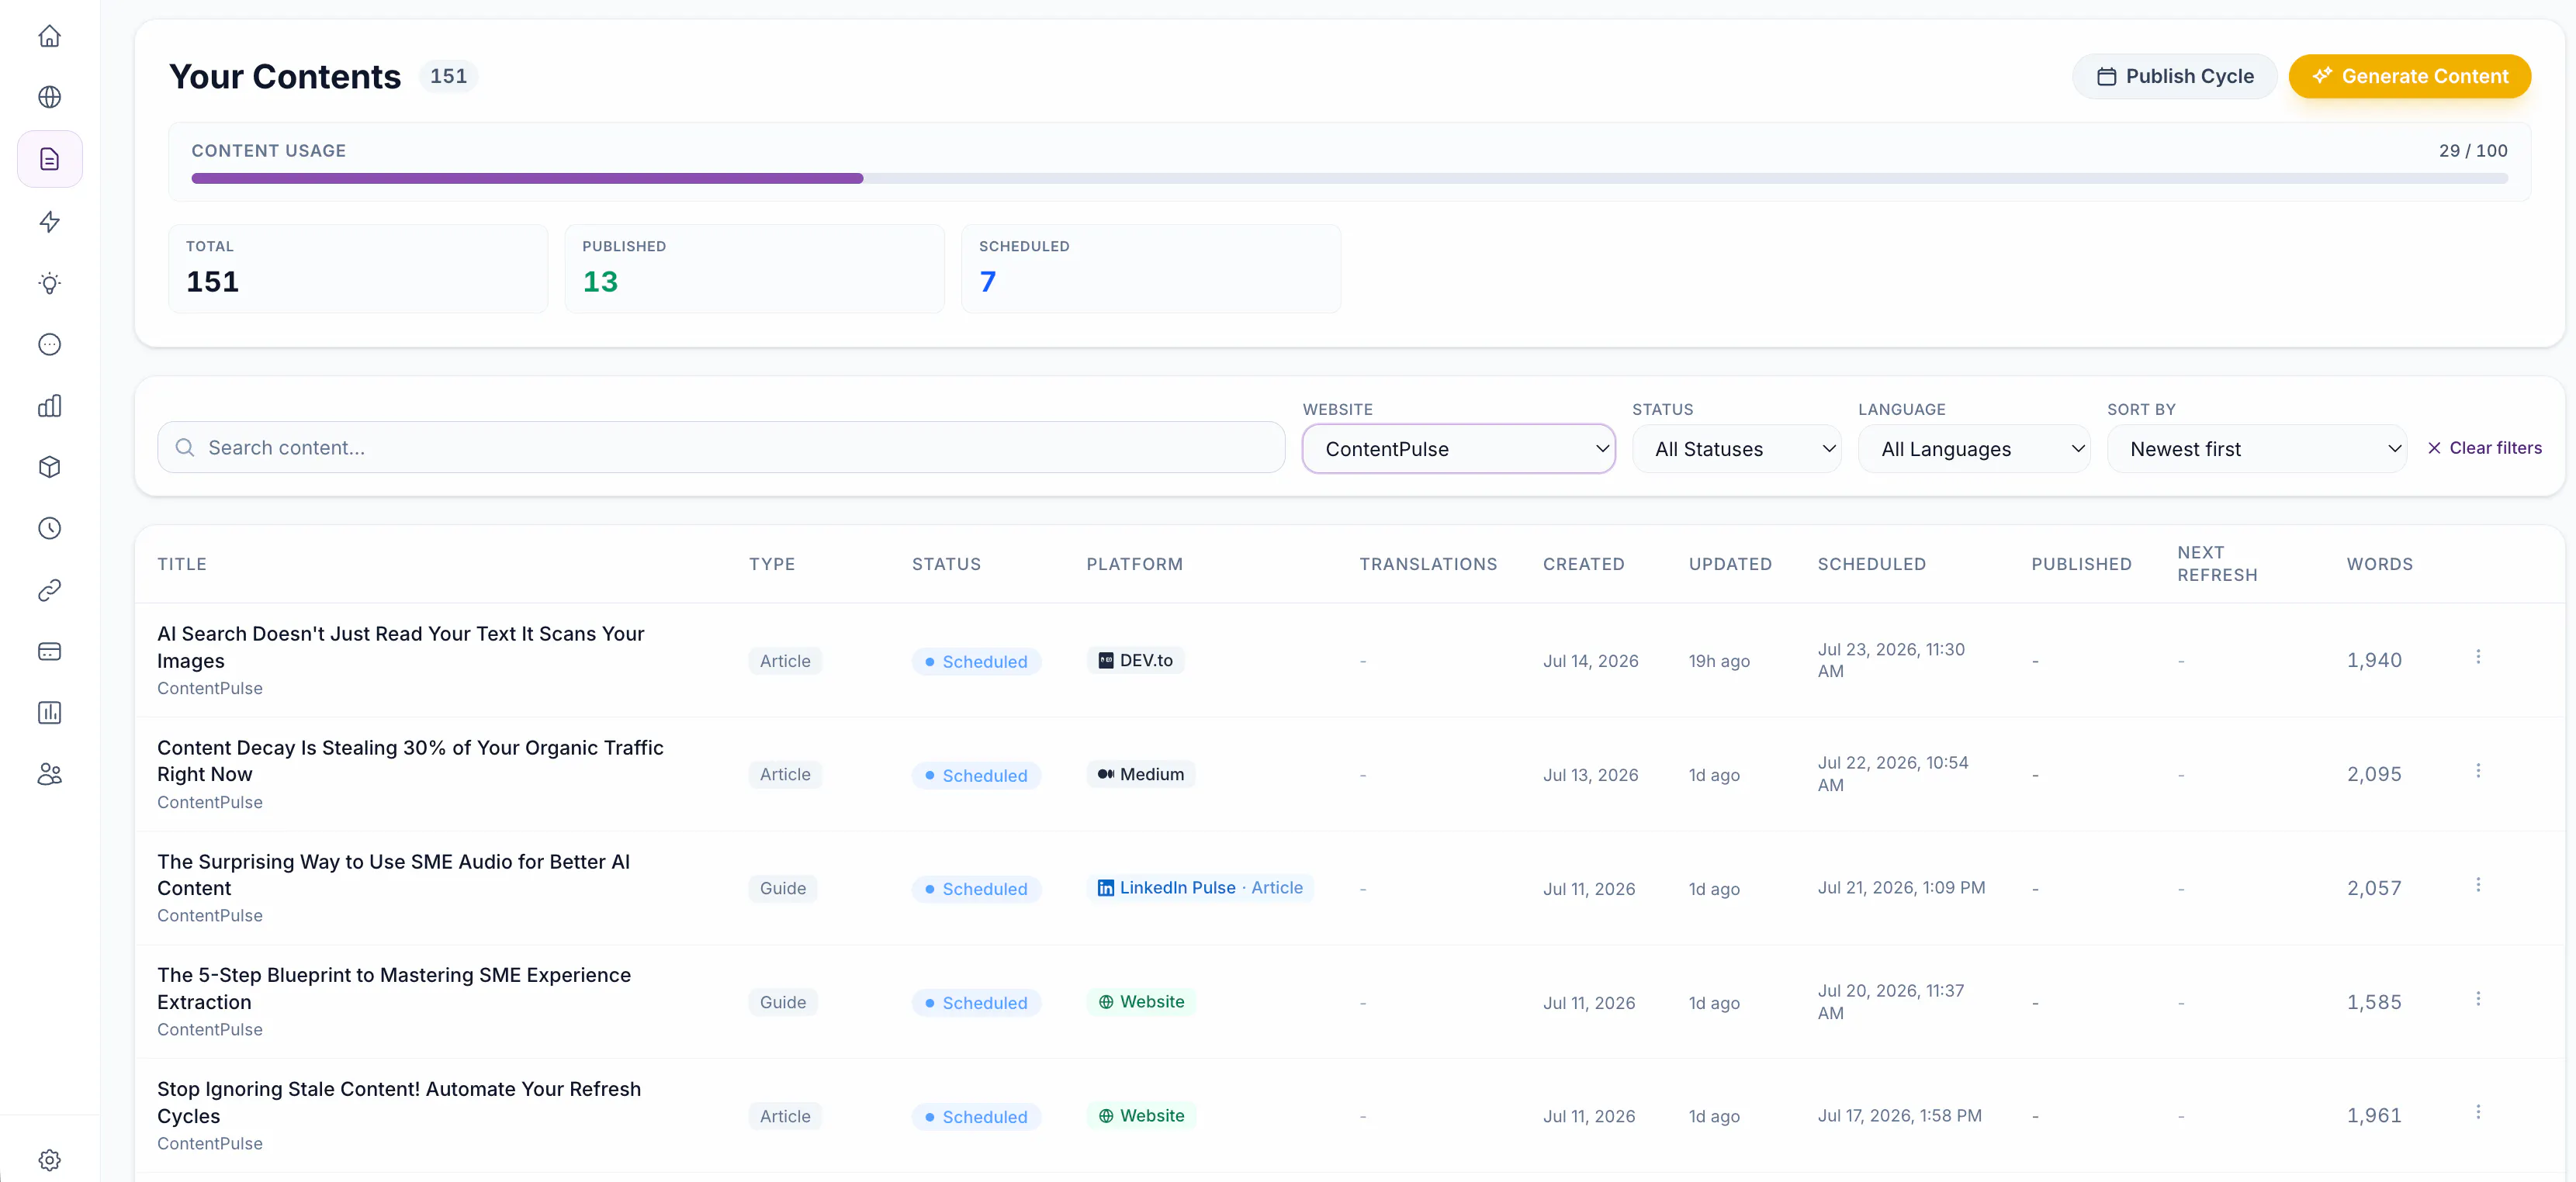Image resolution: width=2576 pixels, height=1182 pixels.
Task: Open the users team icon in sidebar
Action: (49, 775)
